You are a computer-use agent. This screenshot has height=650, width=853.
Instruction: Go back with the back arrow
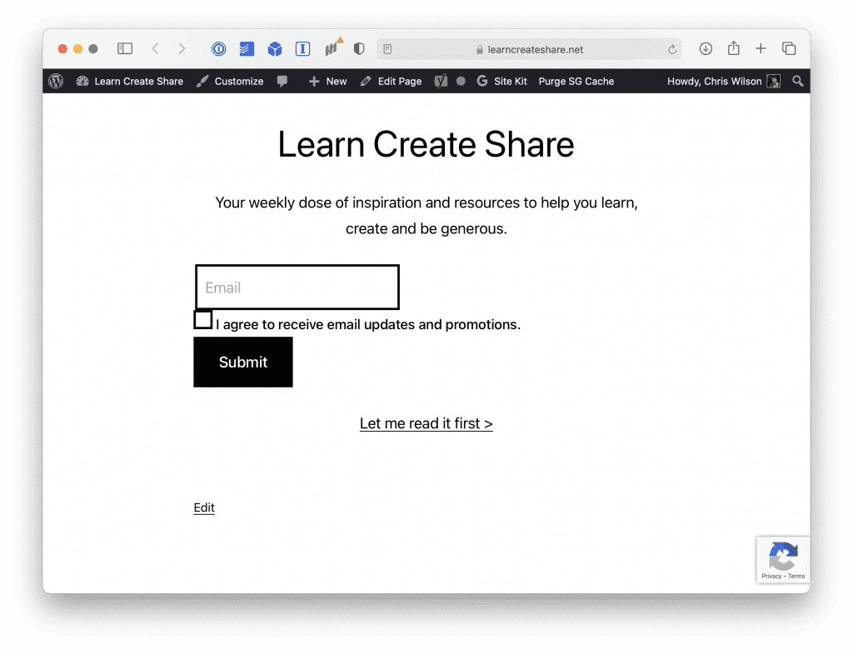pos(156,49)
